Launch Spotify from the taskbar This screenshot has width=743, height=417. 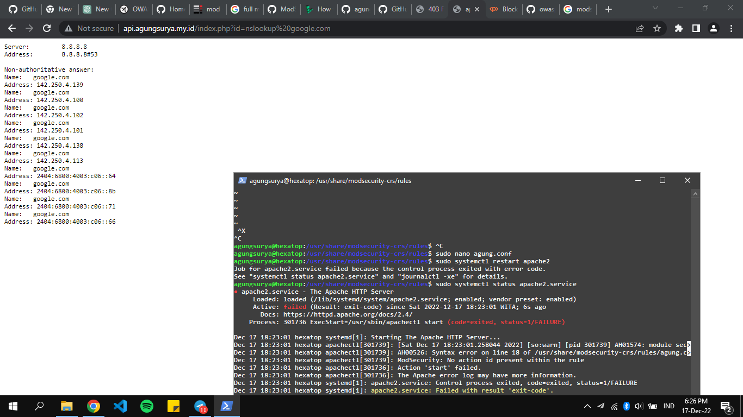tap(147, 406)
